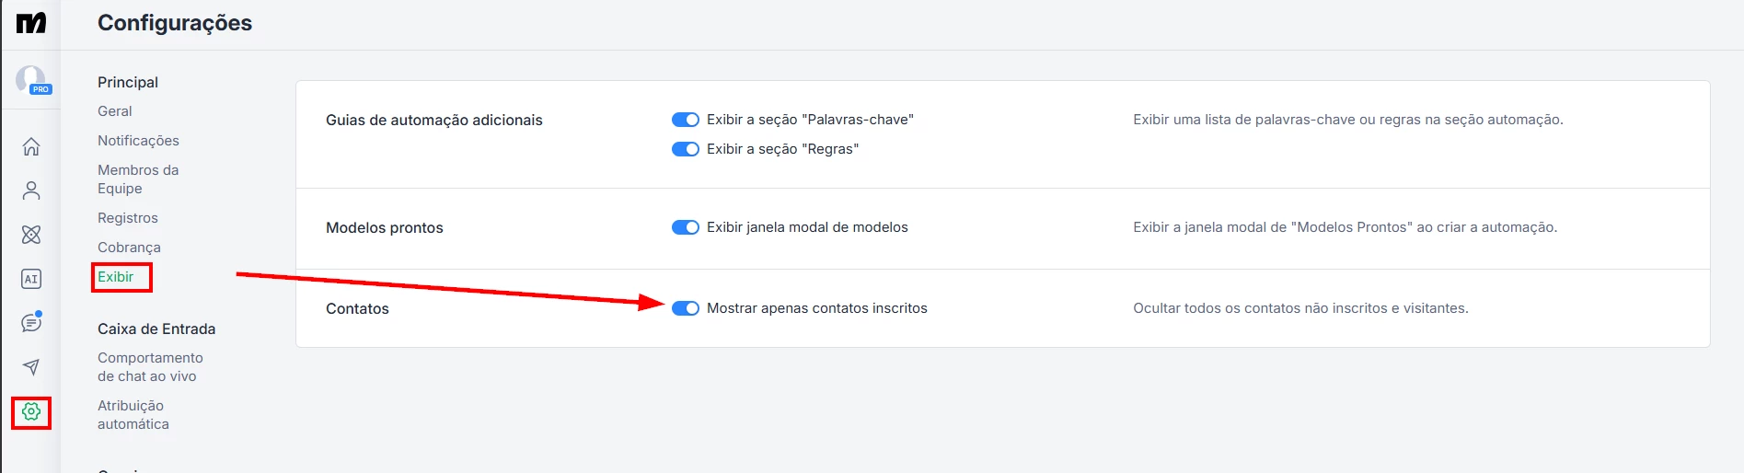Viewport: 1744px width, 473px height.
Task: Click the ManyChat logo icon
Action: pos(31,23)
